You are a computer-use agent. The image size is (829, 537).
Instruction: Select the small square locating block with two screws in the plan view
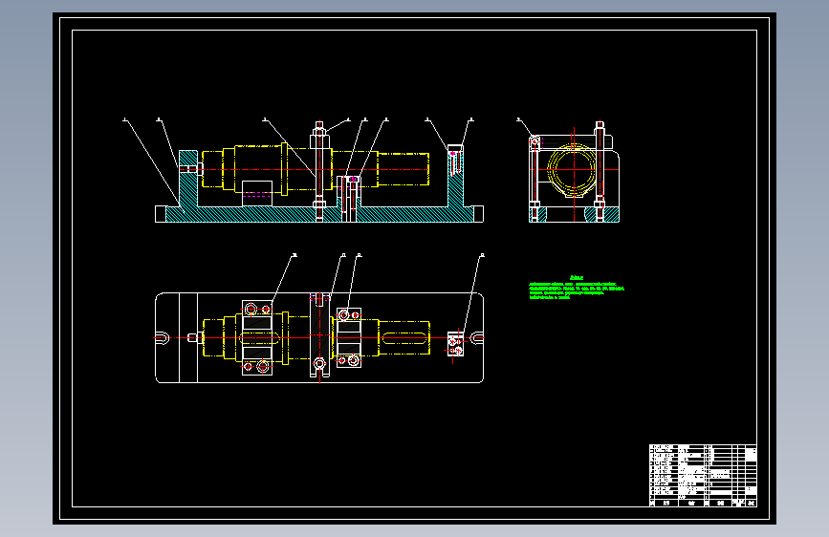pos(455,344)
